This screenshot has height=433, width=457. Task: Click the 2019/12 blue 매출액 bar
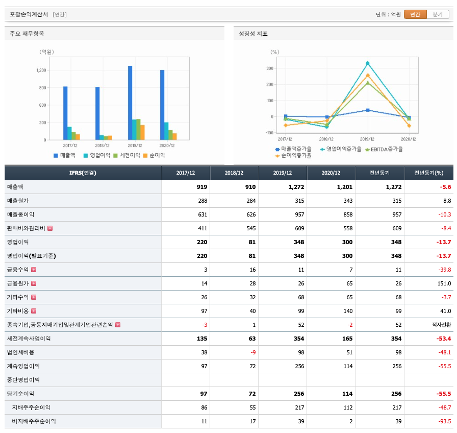(x=130, y=103)
